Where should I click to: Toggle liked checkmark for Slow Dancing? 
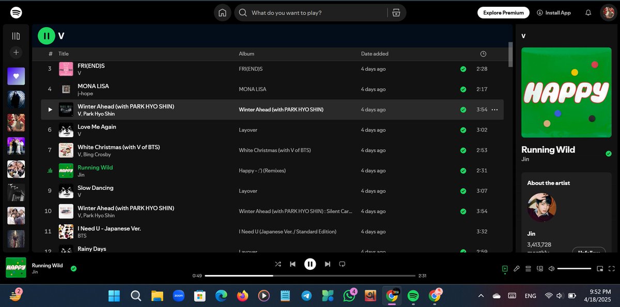click(x=463, y=191)
